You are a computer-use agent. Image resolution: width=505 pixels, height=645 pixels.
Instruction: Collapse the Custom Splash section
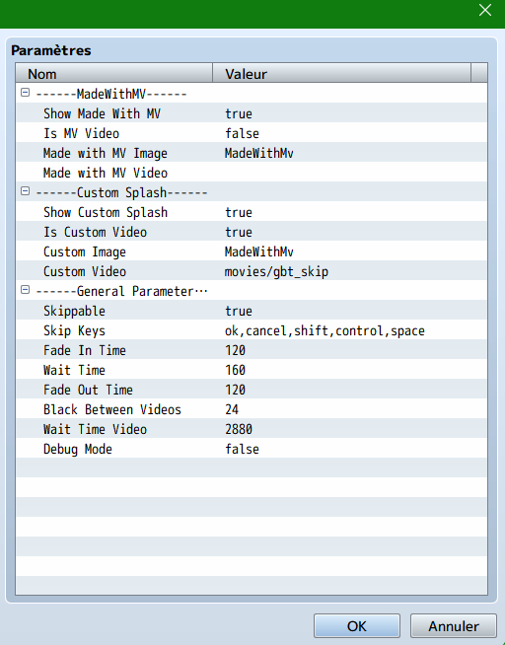tap(25, 191)
